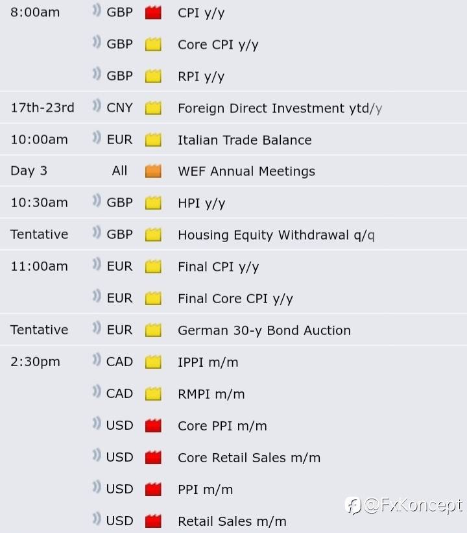Image resolution: width=467 pixels, height=533 pixels.
Task: Open RPI y/y event details
Action: (x=201, y=77)
